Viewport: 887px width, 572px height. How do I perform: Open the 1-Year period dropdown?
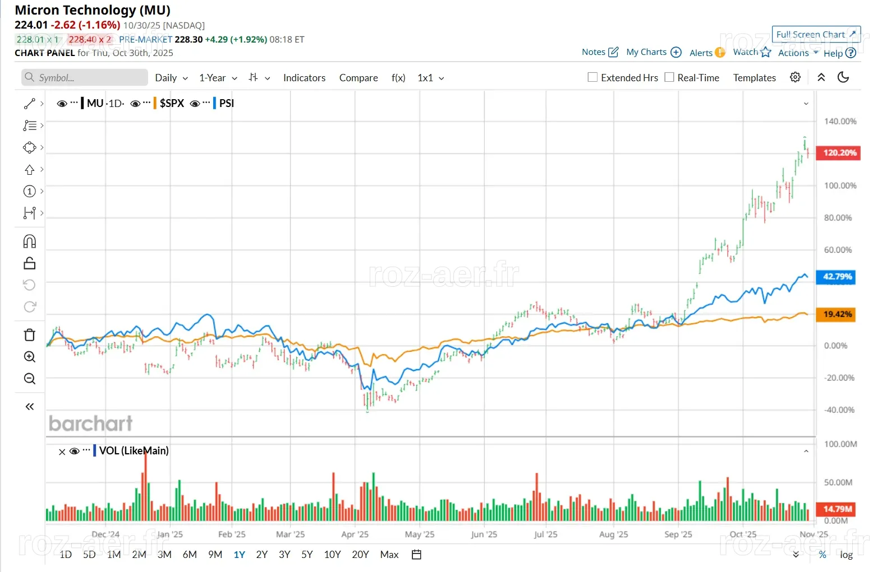click(218, 78)
